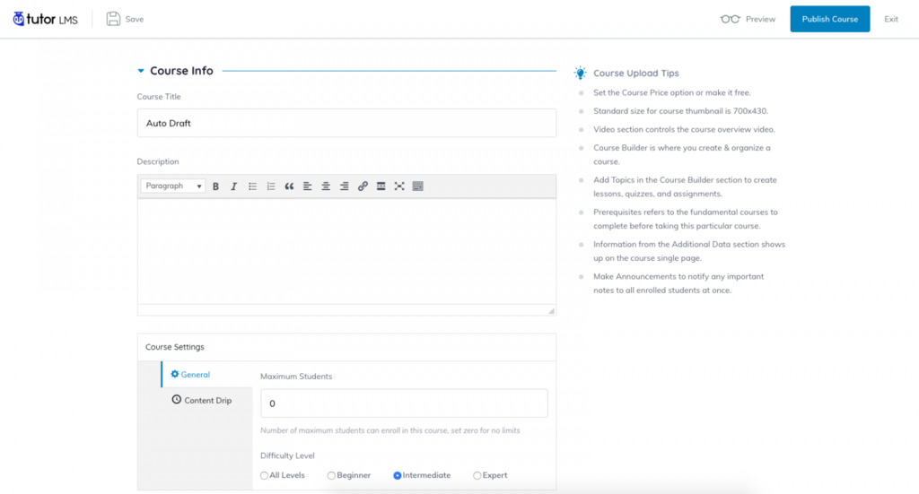Viewport: 919px width, 494px height.
Task: Toggle the editor toolbar kitchen sink
Action: click(418, 186)
